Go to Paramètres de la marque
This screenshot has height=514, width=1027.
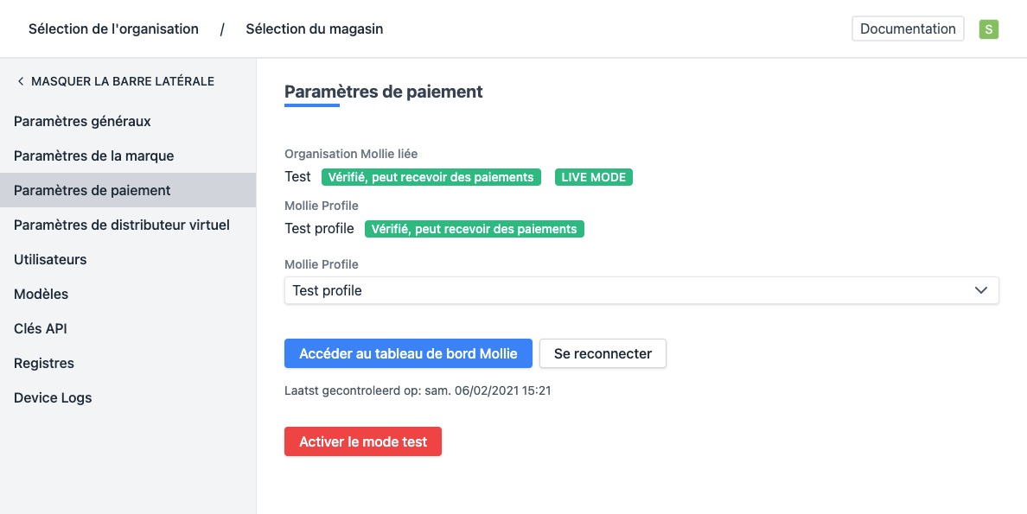coord(93,155)
